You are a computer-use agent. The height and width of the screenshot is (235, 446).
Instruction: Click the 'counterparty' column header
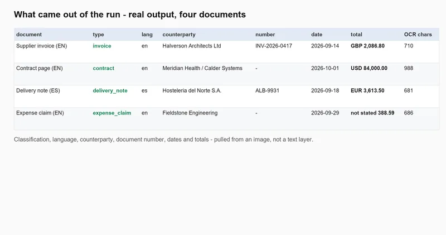[179, 35]
